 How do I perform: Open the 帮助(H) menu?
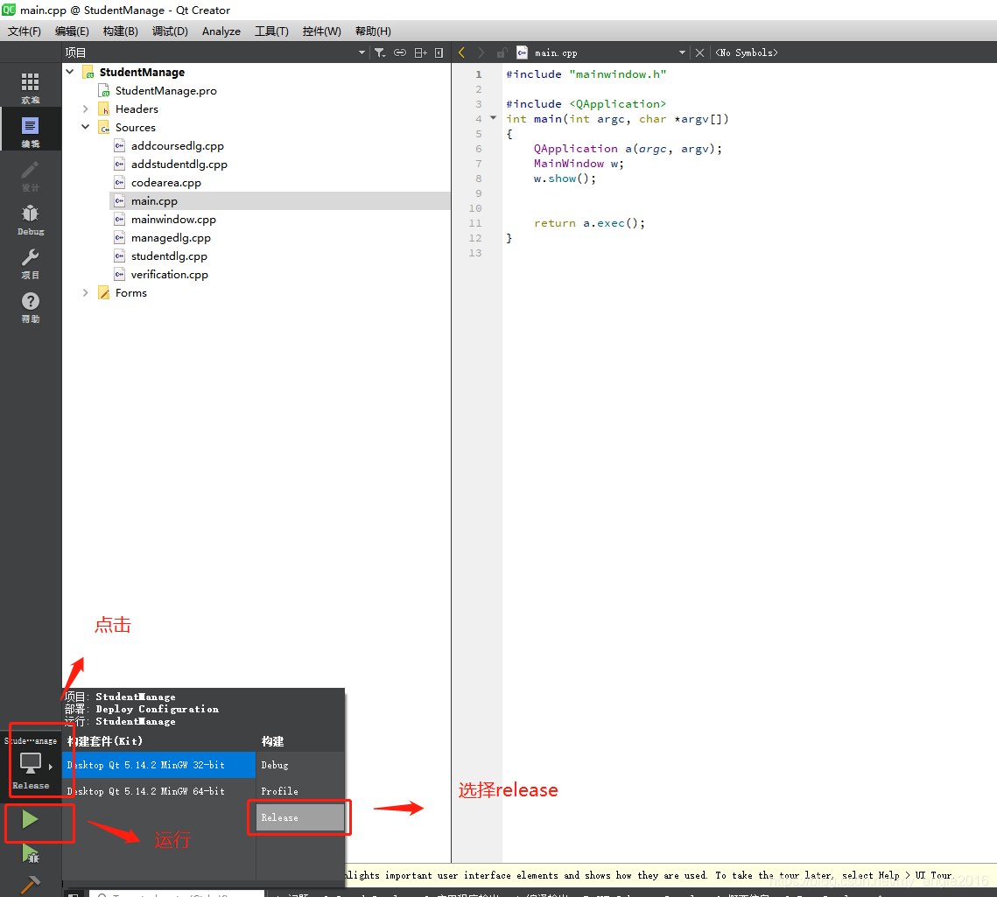pos(373,32)
